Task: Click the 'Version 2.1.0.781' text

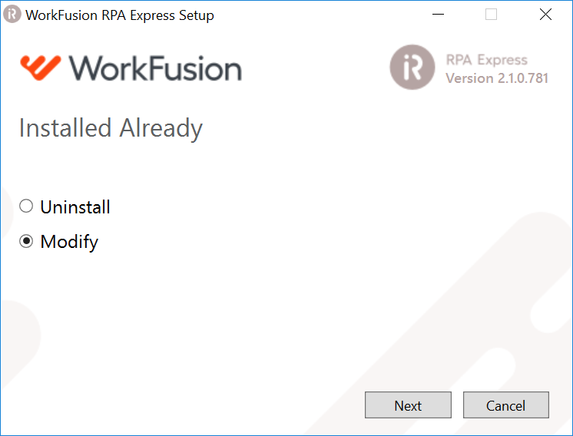Action: click(497, 78)
